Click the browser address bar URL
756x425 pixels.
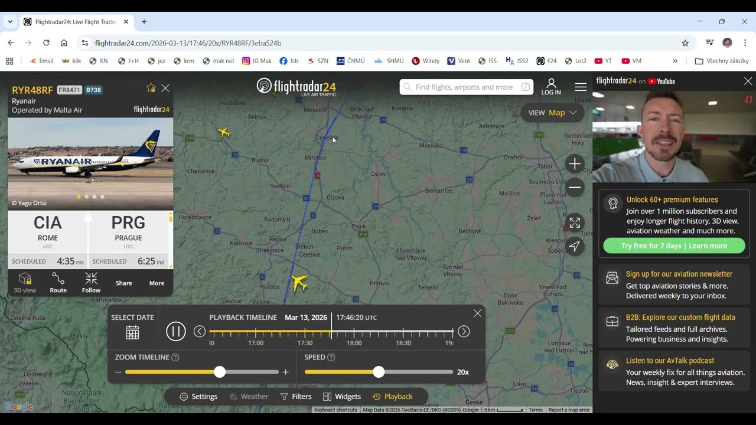click(x=188, y=43)
